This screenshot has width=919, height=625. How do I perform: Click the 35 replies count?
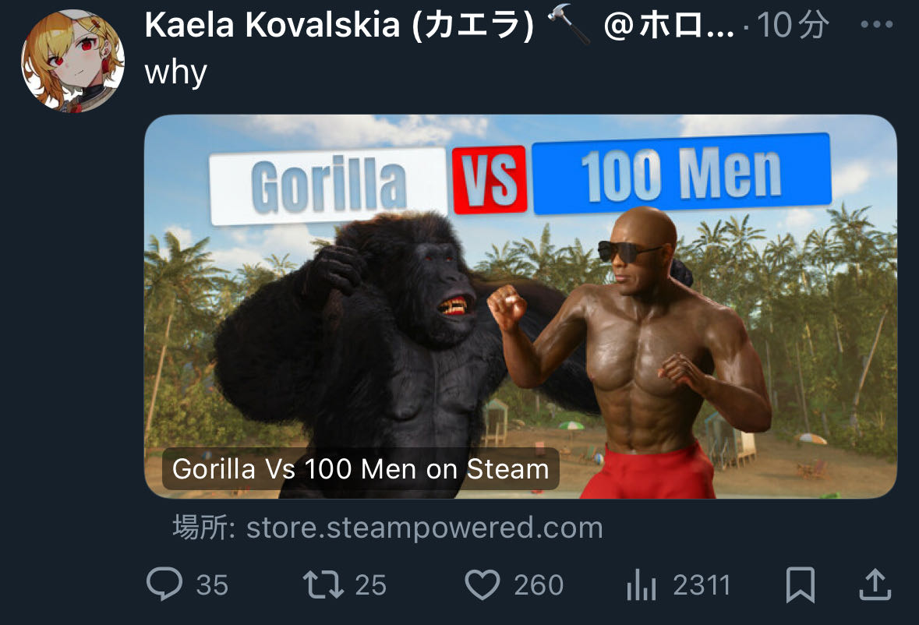[x=212, y=585]
